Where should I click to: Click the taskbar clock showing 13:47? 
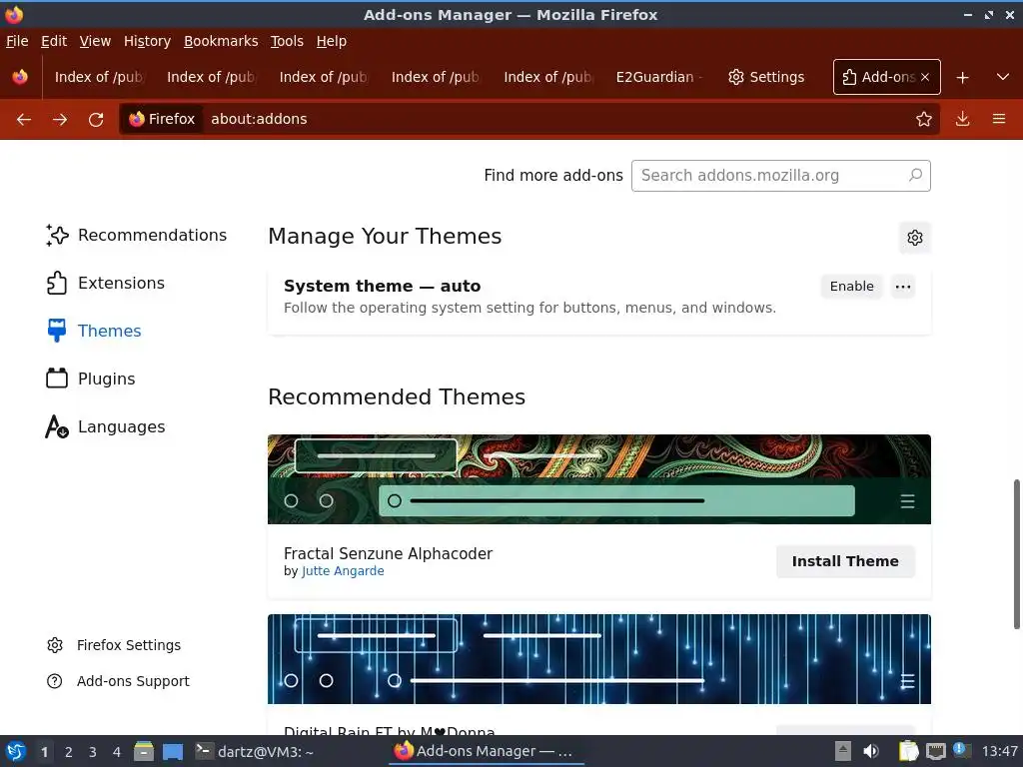coord(999,751)
